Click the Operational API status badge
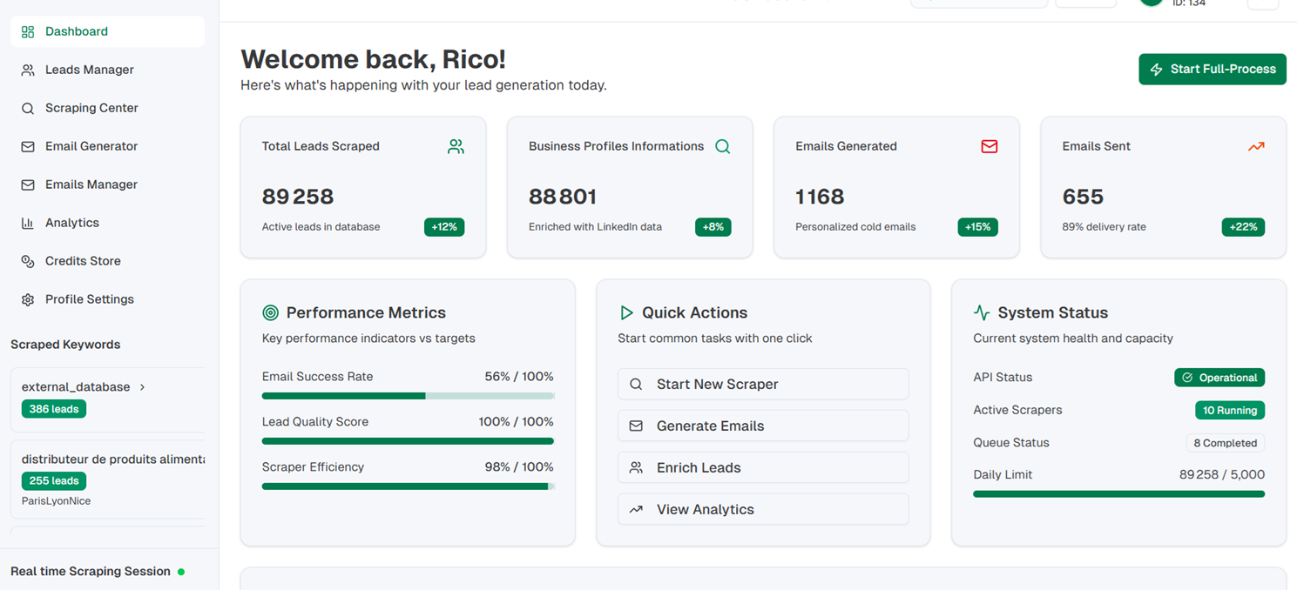Viewport: 1297px width, 590px height. pyautogui.click(x=1219, y=378)
